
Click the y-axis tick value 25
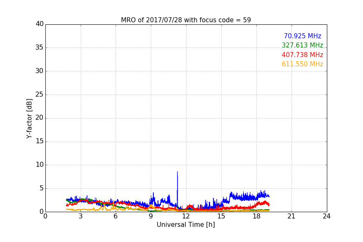coord(39,95)
